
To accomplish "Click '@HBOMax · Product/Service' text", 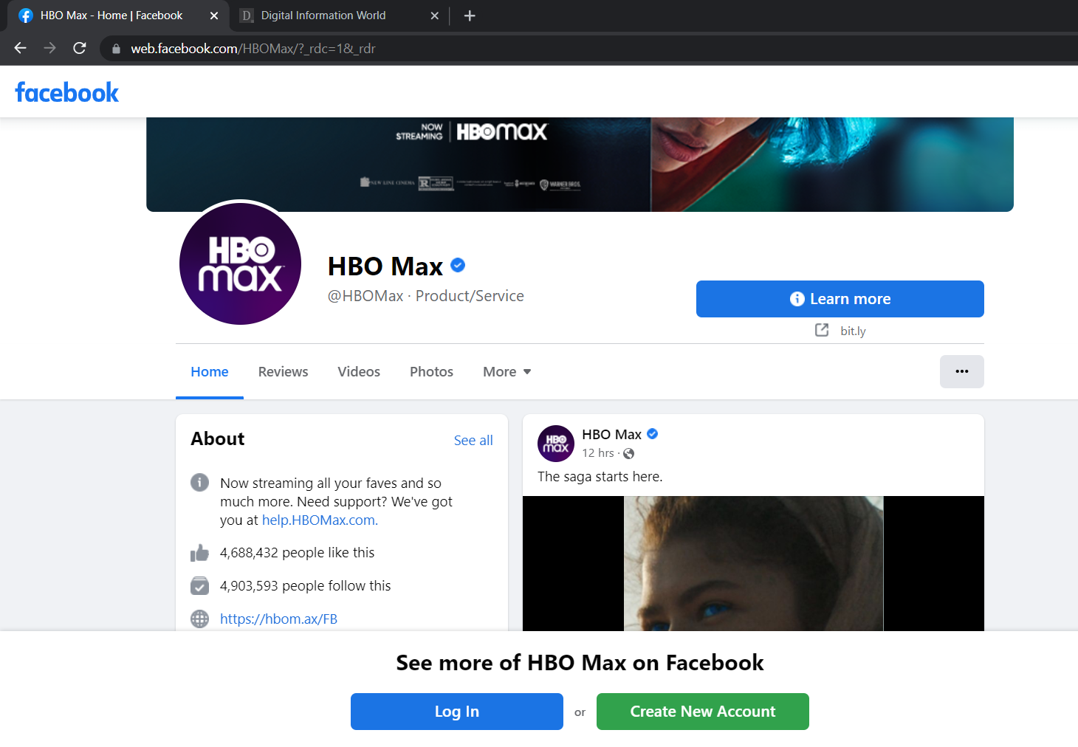I will [426, 296].
